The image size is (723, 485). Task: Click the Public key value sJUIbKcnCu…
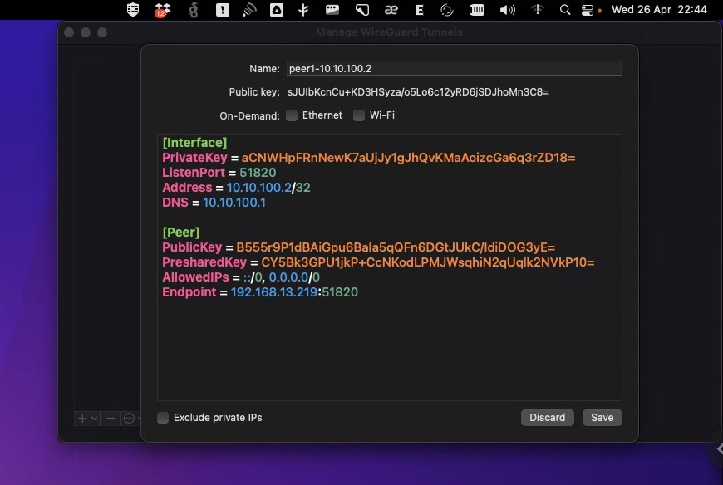[x=418, y=91]
